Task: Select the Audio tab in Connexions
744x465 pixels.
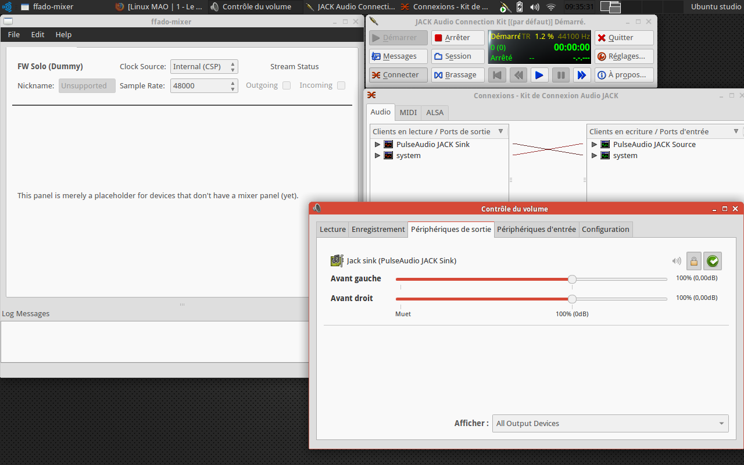Action: tap(381, 112)
